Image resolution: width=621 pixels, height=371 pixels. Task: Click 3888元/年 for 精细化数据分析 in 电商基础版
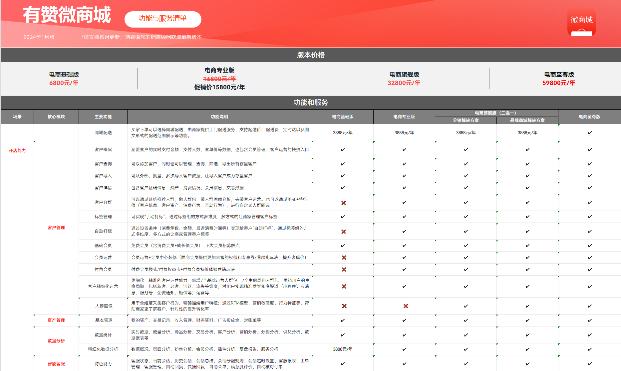tap(343, 349)
